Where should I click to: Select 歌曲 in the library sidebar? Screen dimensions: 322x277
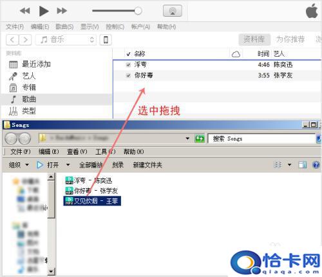(x=29, y=99)
